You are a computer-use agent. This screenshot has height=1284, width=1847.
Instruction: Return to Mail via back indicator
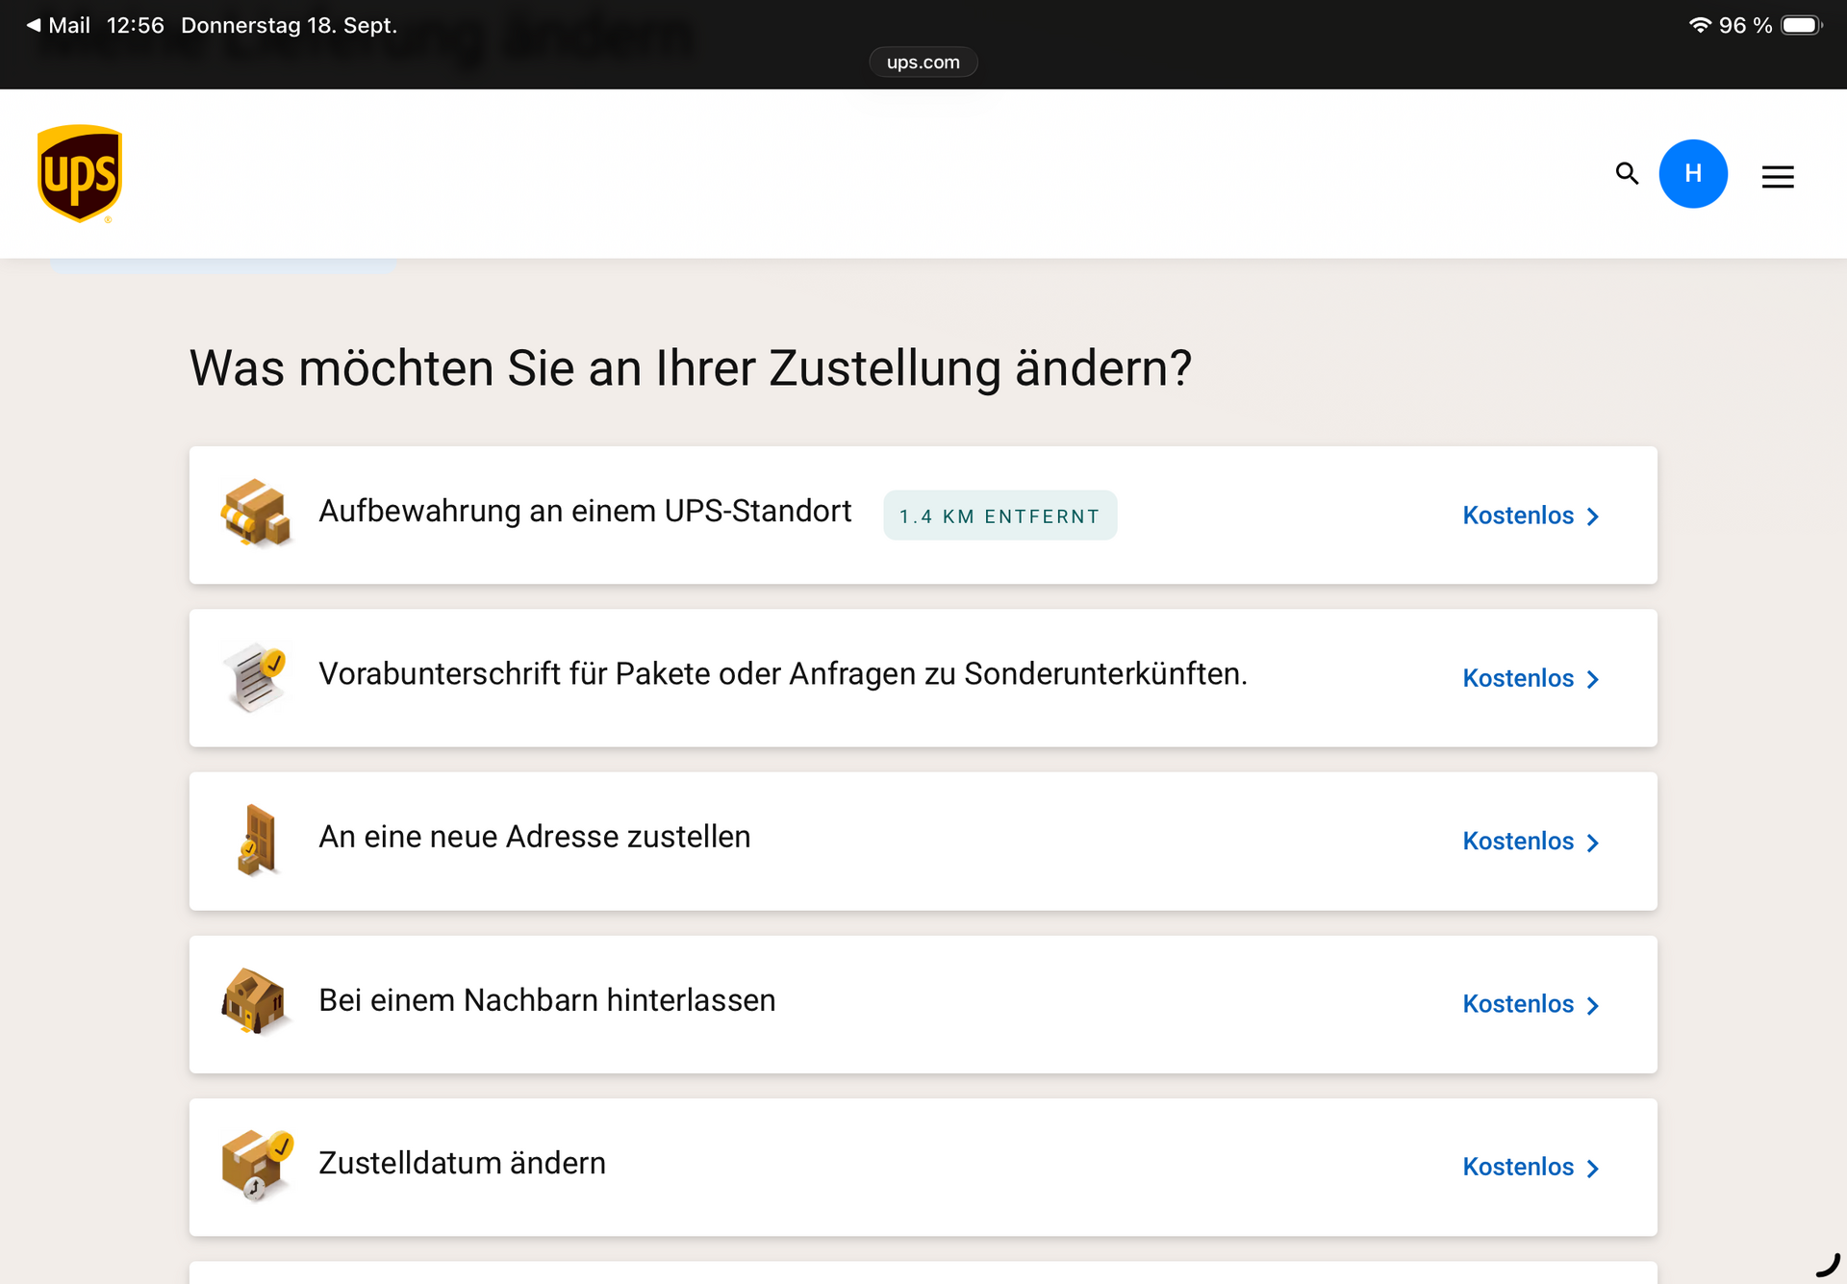point(58,26)
